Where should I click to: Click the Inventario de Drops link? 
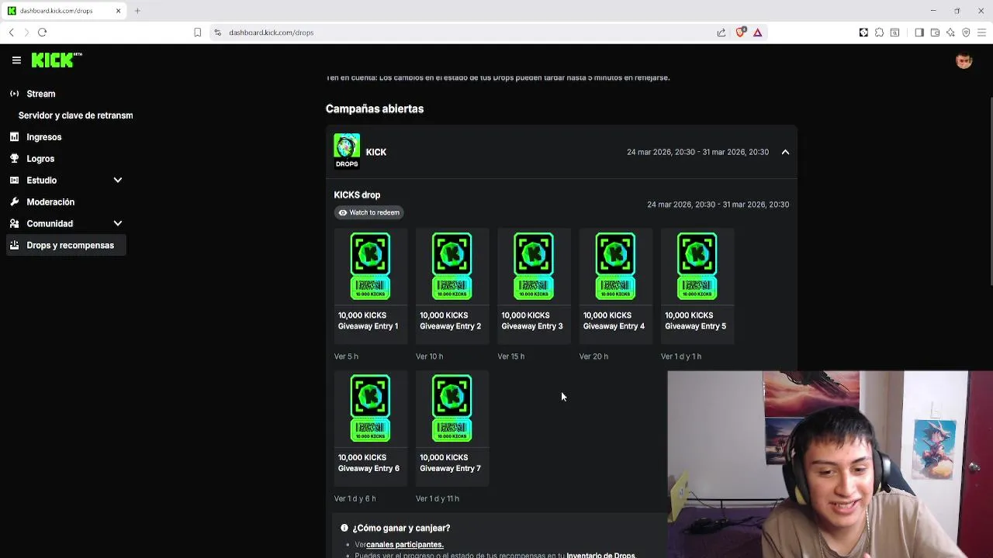point(600,555)
